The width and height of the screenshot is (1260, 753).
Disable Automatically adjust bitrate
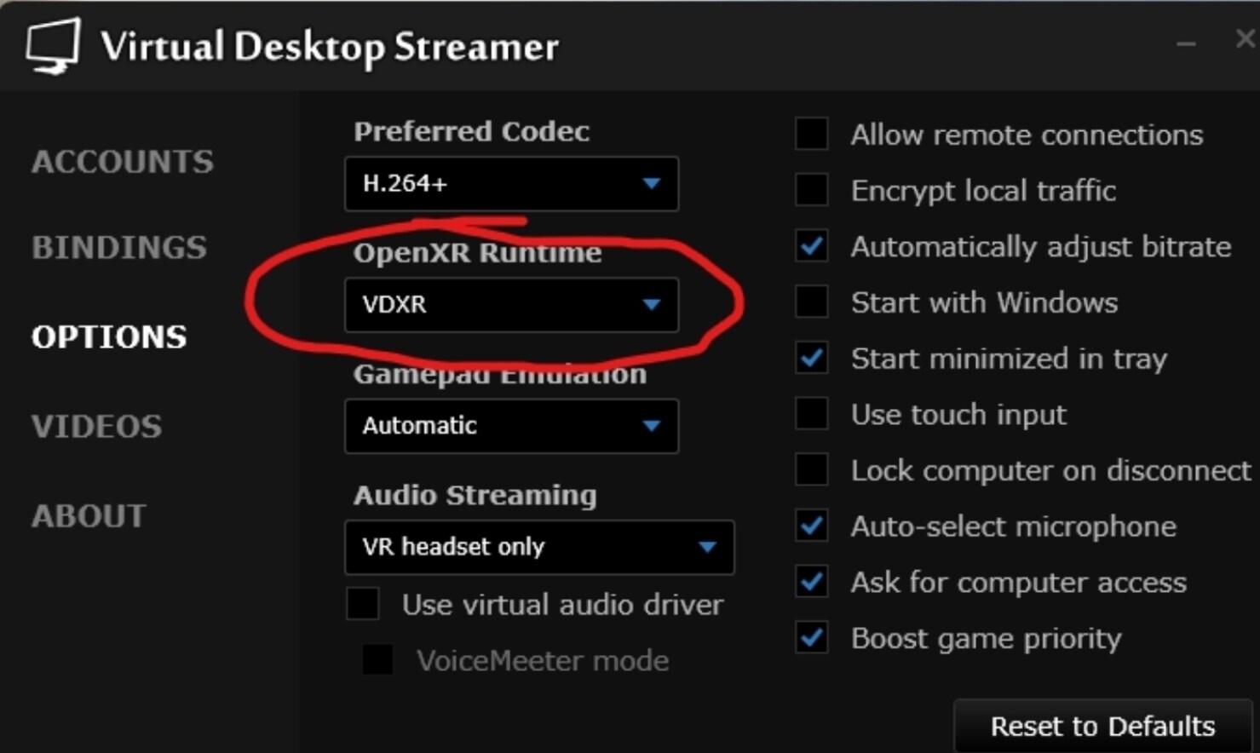(x=811, y=246)
